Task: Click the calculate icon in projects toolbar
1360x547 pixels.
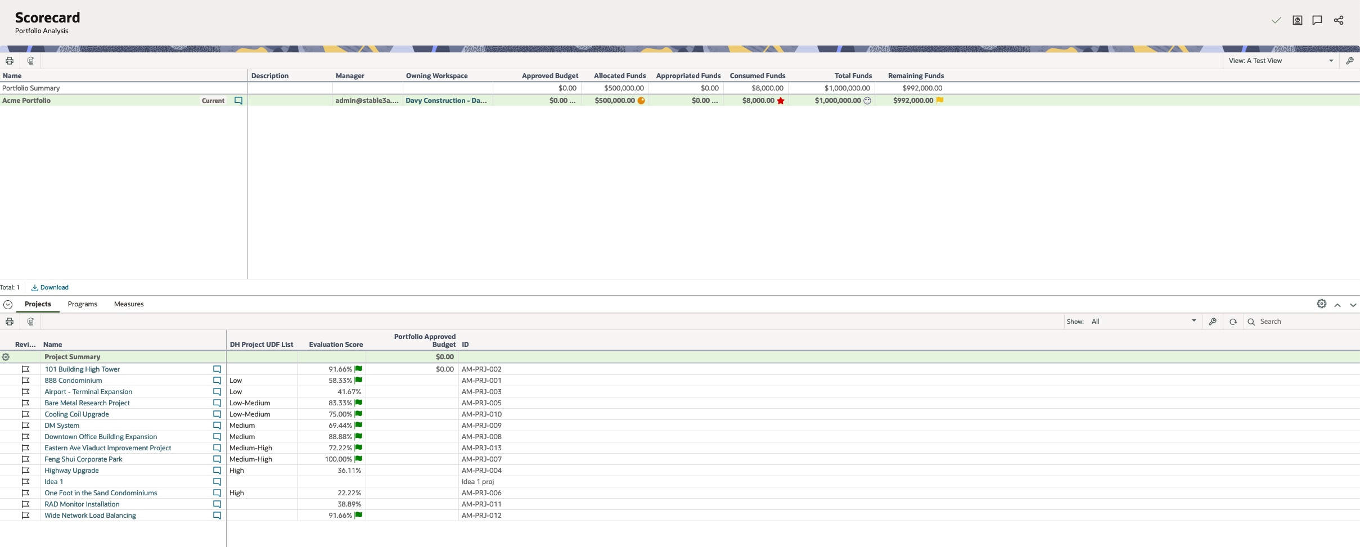Action: coord(30,322)
